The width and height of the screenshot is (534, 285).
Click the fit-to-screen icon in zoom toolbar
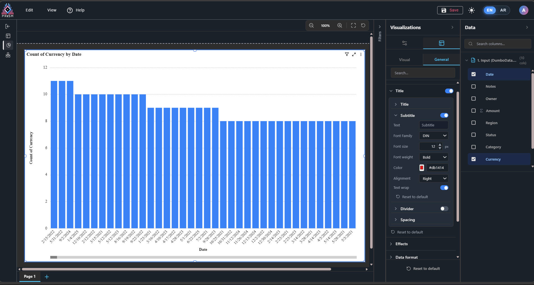353,26
